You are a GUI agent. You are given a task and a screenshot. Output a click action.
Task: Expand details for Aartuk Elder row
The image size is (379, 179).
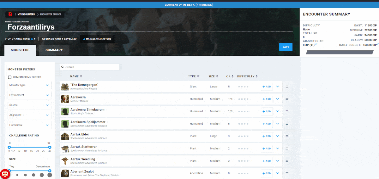277,136
